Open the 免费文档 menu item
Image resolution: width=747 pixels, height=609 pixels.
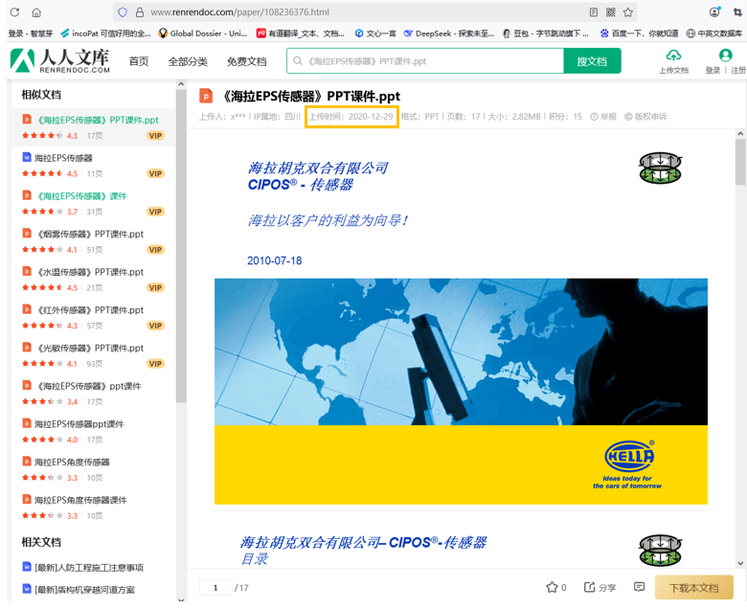[x=246, y=61]
